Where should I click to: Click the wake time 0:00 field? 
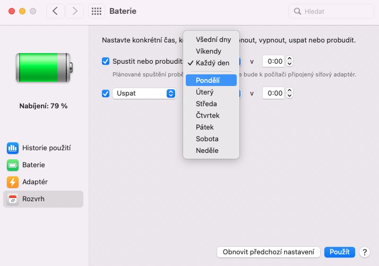click(273, 61)
